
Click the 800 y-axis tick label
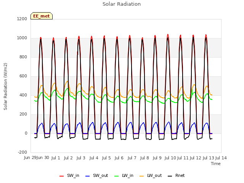(x=23, y=57)
